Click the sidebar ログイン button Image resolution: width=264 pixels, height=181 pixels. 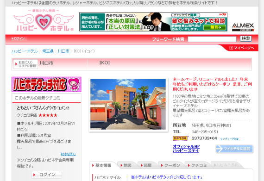click(x=47, y=175)
